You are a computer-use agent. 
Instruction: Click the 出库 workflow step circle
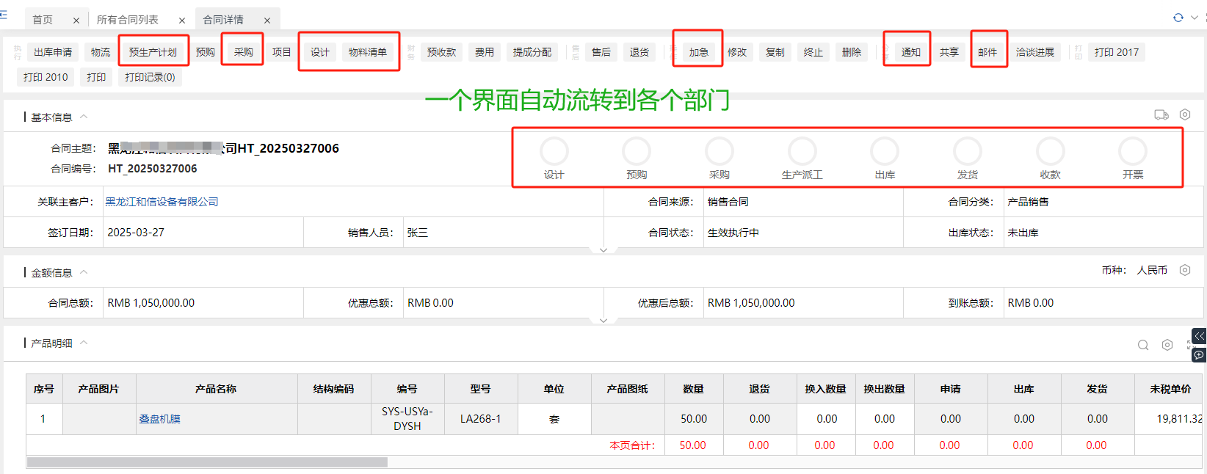[x=885, y=151]
